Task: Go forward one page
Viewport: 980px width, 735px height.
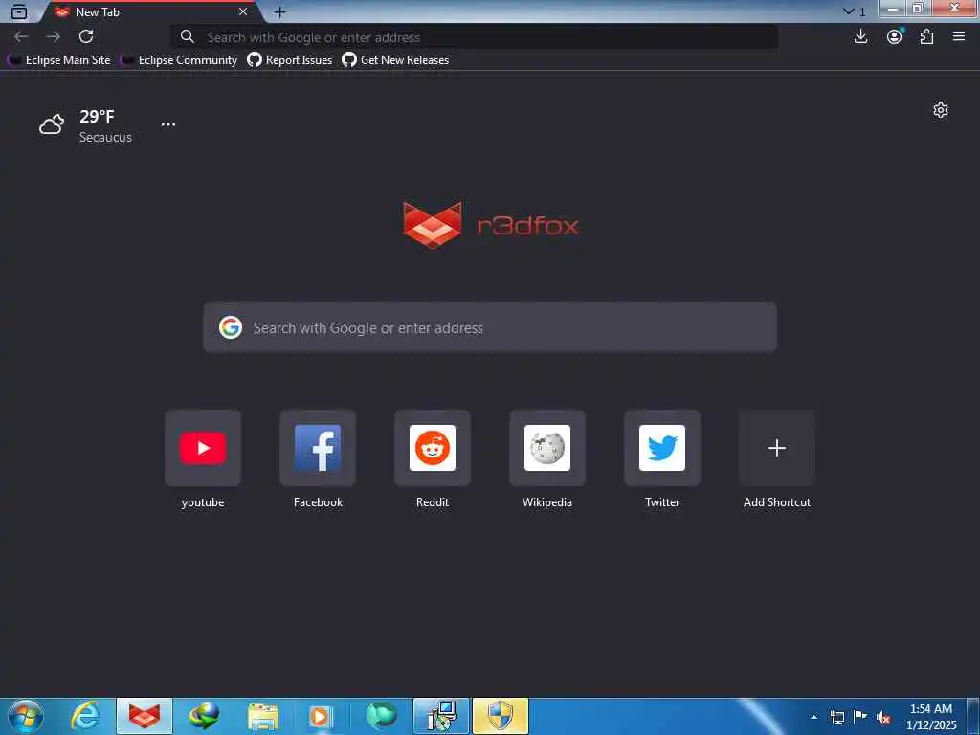Action: pyautogui.click(x=54, y=37)
